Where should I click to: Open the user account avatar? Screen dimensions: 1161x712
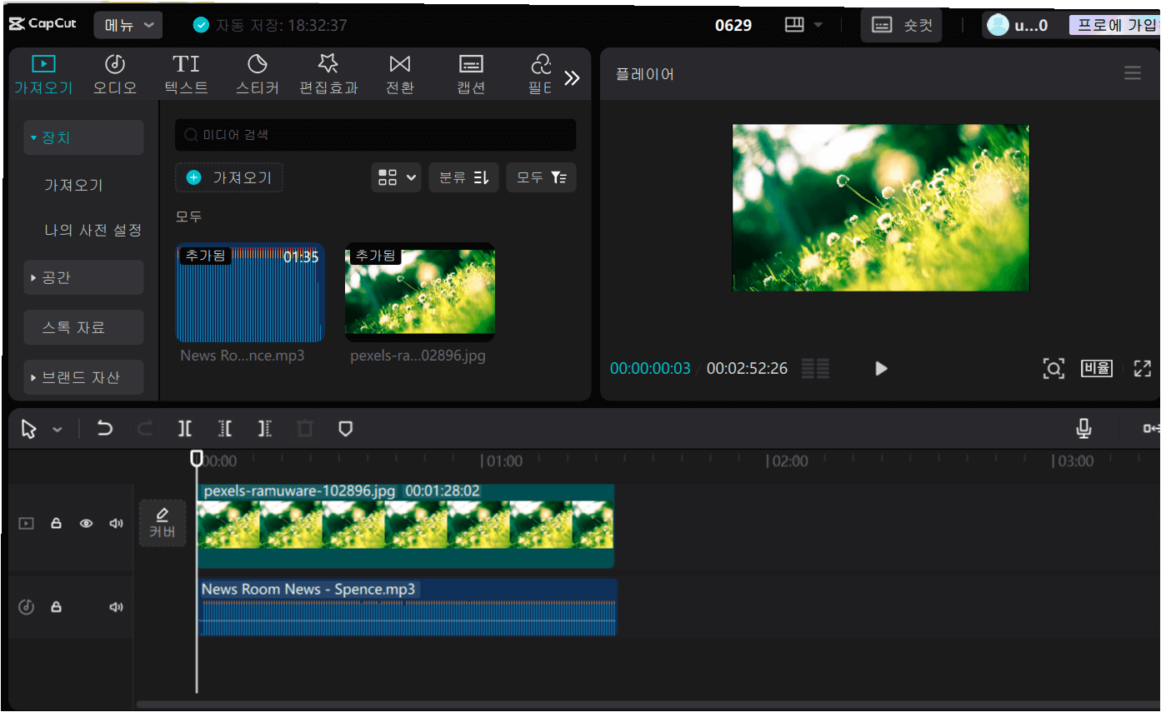click(997, 25)
